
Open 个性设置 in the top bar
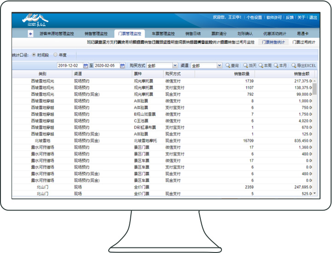(254, 18)
